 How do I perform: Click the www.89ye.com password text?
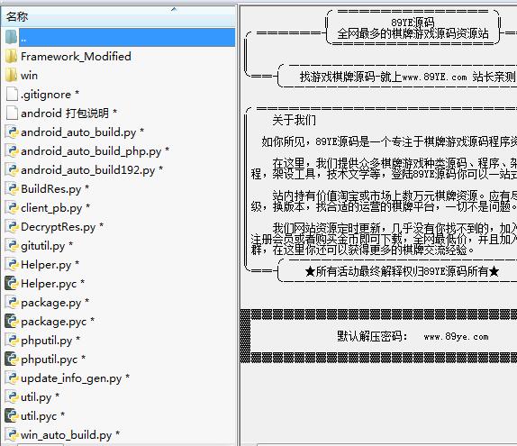click(456, 336)
